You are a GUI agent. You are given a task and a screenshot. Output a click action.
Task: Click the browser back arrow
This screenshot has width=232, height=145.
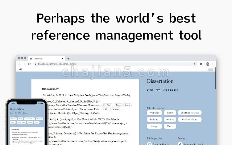click(x=19, y=64)
